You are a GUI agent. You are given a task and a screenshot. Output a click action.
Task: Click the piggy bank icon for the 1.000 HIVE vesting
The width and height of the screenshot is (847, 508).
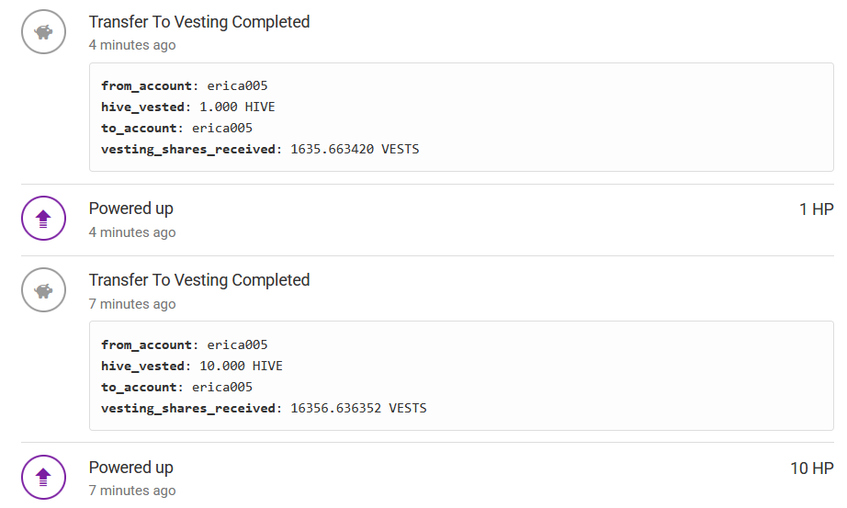click(43, 31)
